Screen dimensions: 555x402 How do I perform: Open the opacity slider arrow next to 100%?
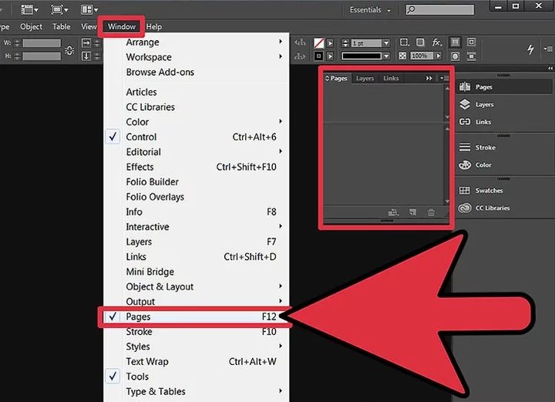439,56
